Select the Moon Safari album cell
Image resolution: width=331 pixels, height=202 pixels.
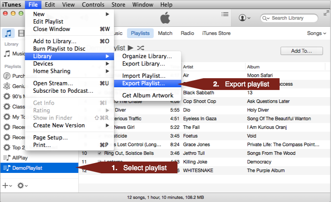point(260,75)
